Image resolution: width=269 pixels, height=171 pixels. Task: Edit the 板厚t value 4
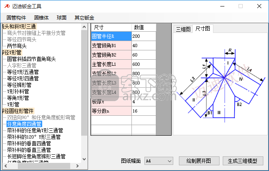coord(144,102)
